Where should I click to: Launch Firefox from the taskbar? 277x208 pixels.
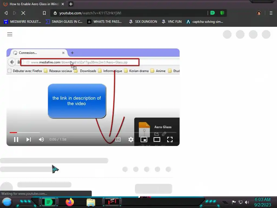70,202
